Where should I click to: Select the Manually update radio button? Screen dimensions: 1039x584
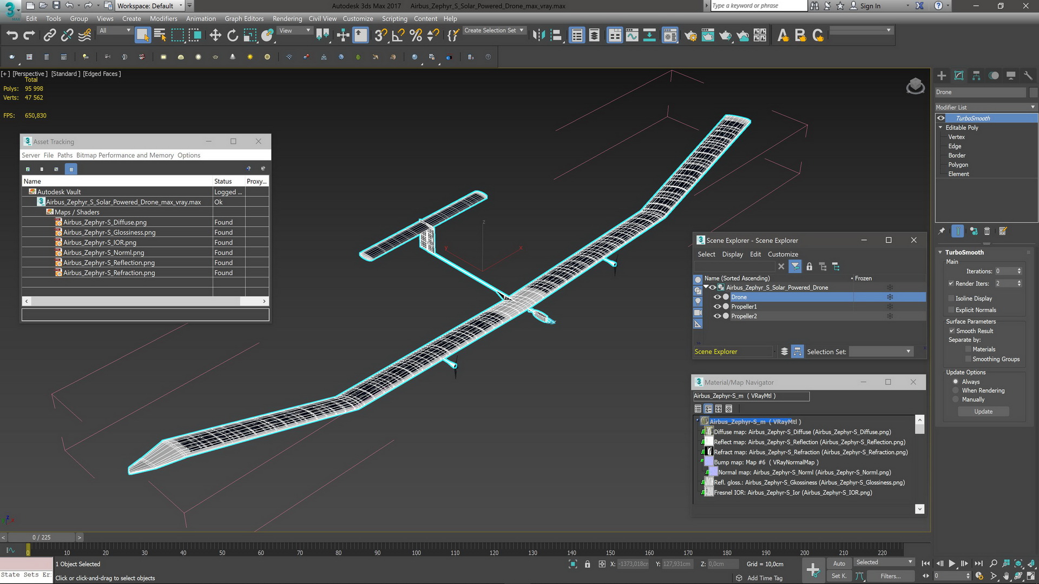click(x=956, y=400)
